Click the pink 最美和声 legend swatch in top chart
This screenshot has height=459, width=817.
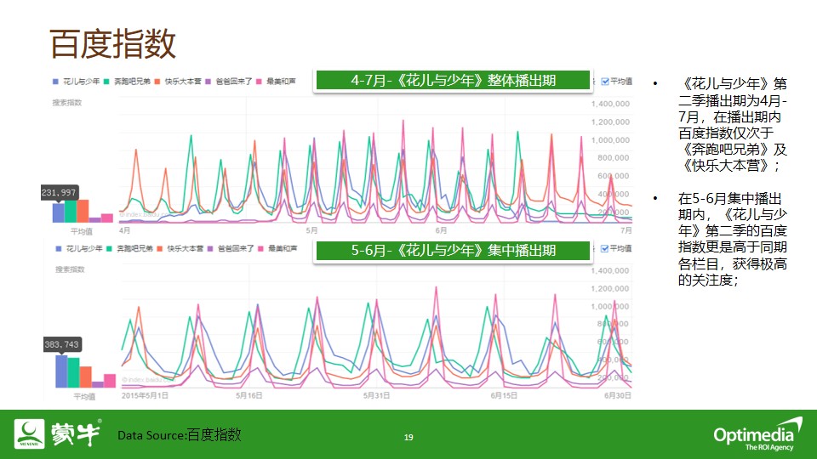click(259, 82)
